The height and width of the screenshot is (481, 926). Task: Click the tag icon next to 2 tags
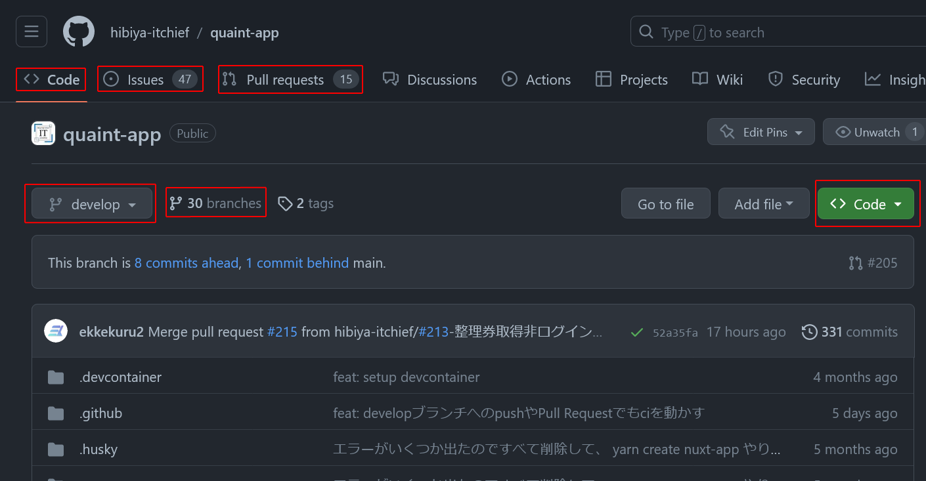click(x=284, y=204)
